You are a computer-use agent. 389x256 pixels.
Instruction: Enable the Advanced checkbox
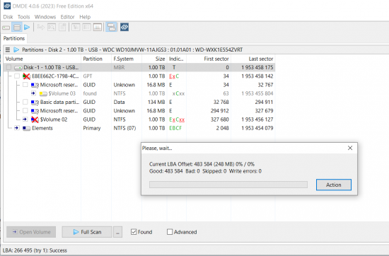point(170,232)
